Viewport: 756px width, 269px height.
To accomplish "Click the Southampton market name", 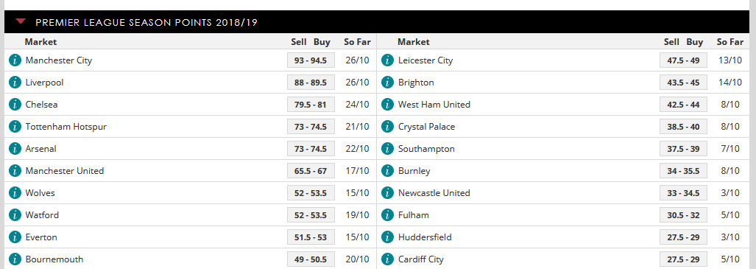I will [x=426, y=149].
